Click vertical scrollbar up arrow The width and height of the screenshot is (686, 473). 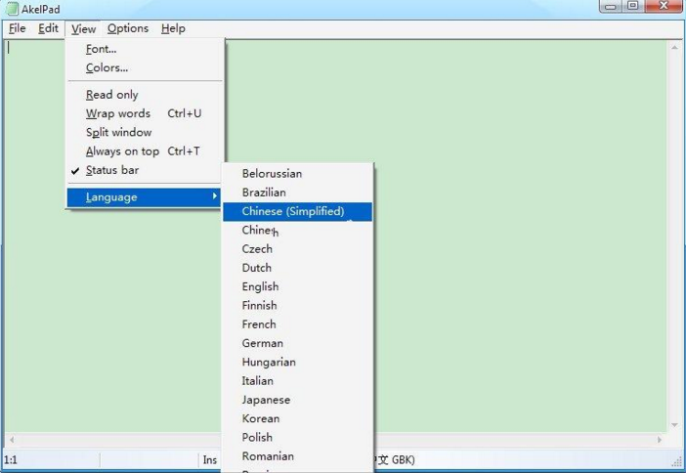(674, 47)
